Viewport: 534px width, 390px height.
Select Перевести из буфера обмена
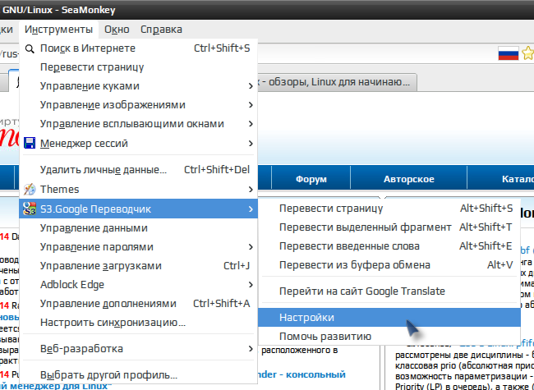pos(389,264)
